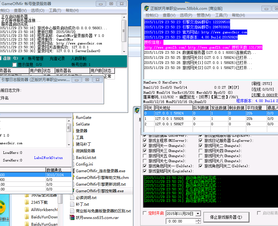Viewport: 278px width, 226px height.
Task: Open 控制(C) menu in M2Server window
Action: (x=152, y=15)
